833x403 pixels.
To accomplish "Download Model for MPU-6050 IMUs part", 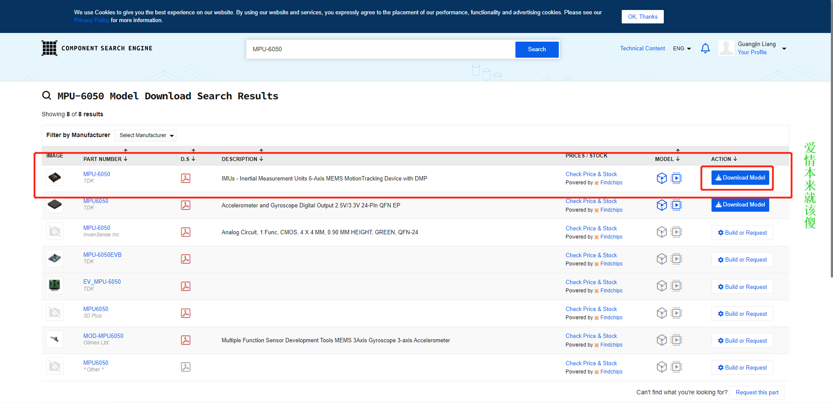I will click(740, 177).
